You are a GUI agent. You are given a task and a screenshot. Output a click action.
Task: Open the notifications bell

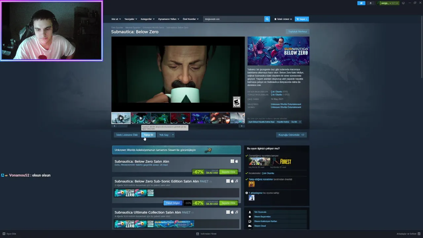pos(370,3)
